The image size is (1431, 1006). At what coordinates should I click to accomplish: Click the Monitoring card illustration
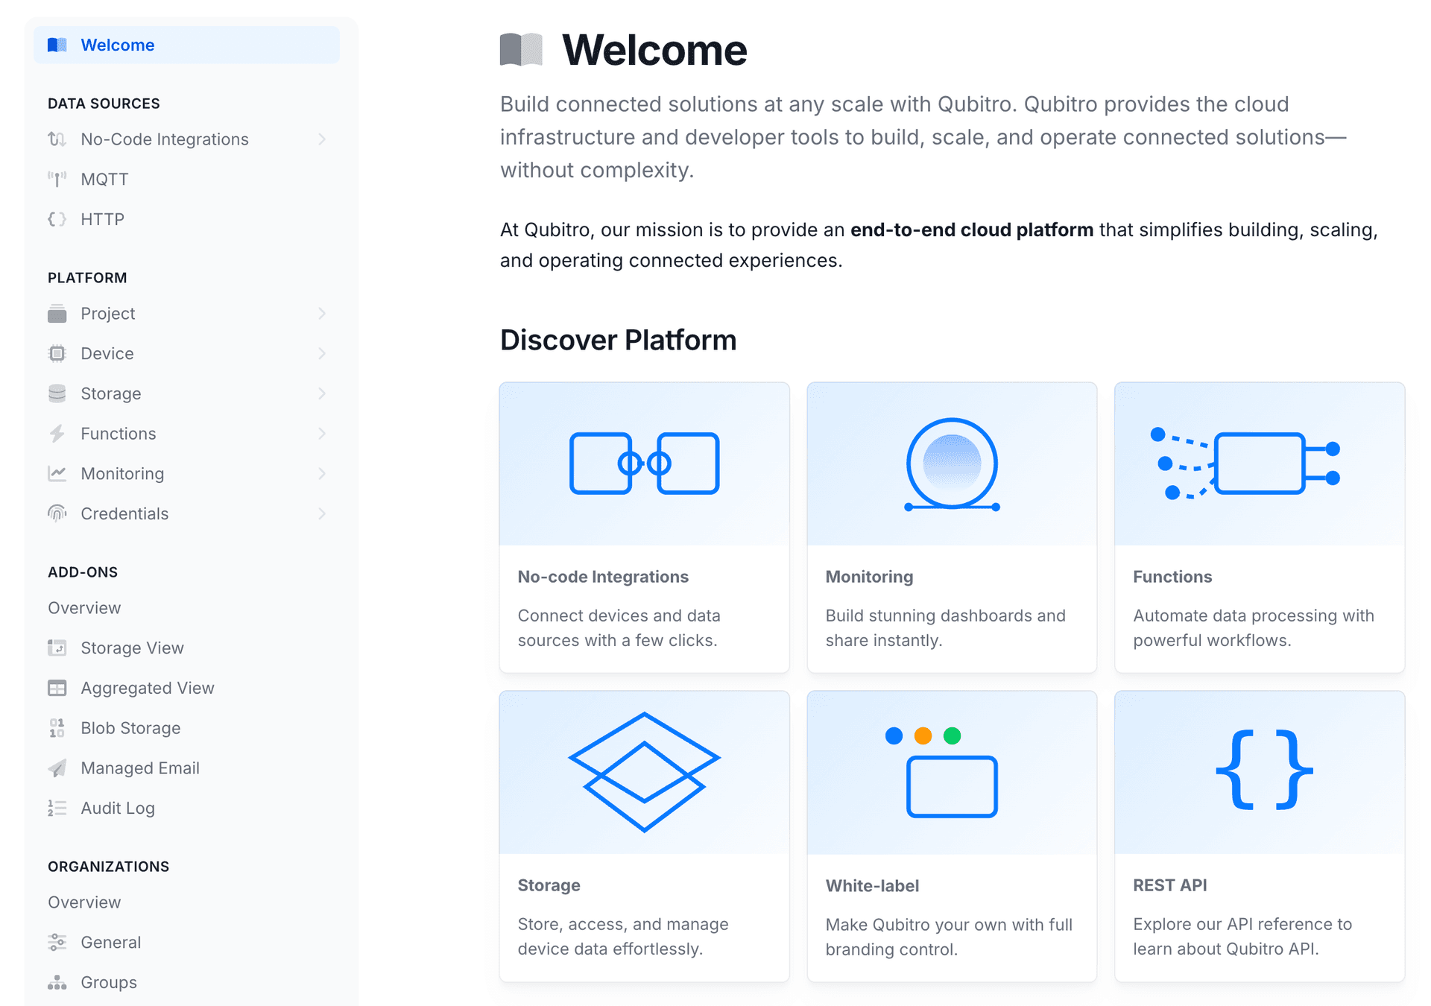tap(952, 464)
